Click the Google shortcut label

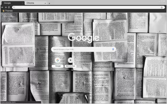(x=58, y=66)
